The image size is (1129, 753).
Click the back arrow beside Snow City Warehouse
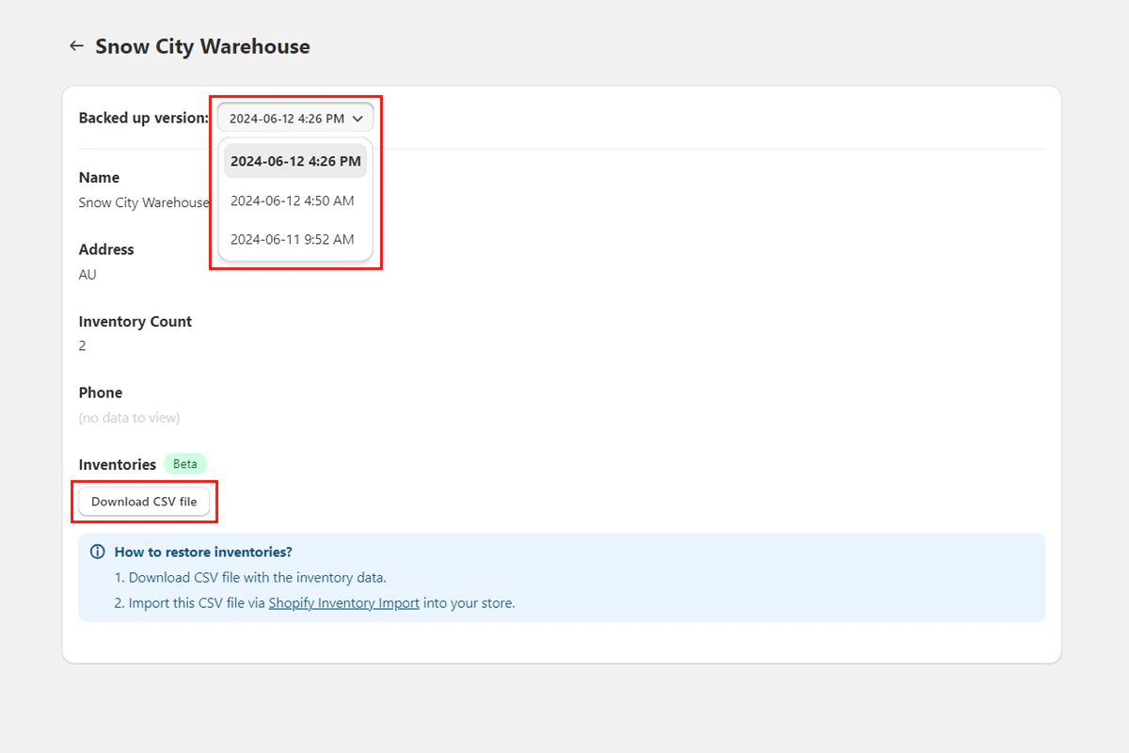coord(76,45)
